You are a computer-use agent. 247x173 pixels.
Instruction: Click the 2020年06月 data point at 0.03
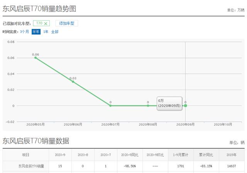coord(73,82)
